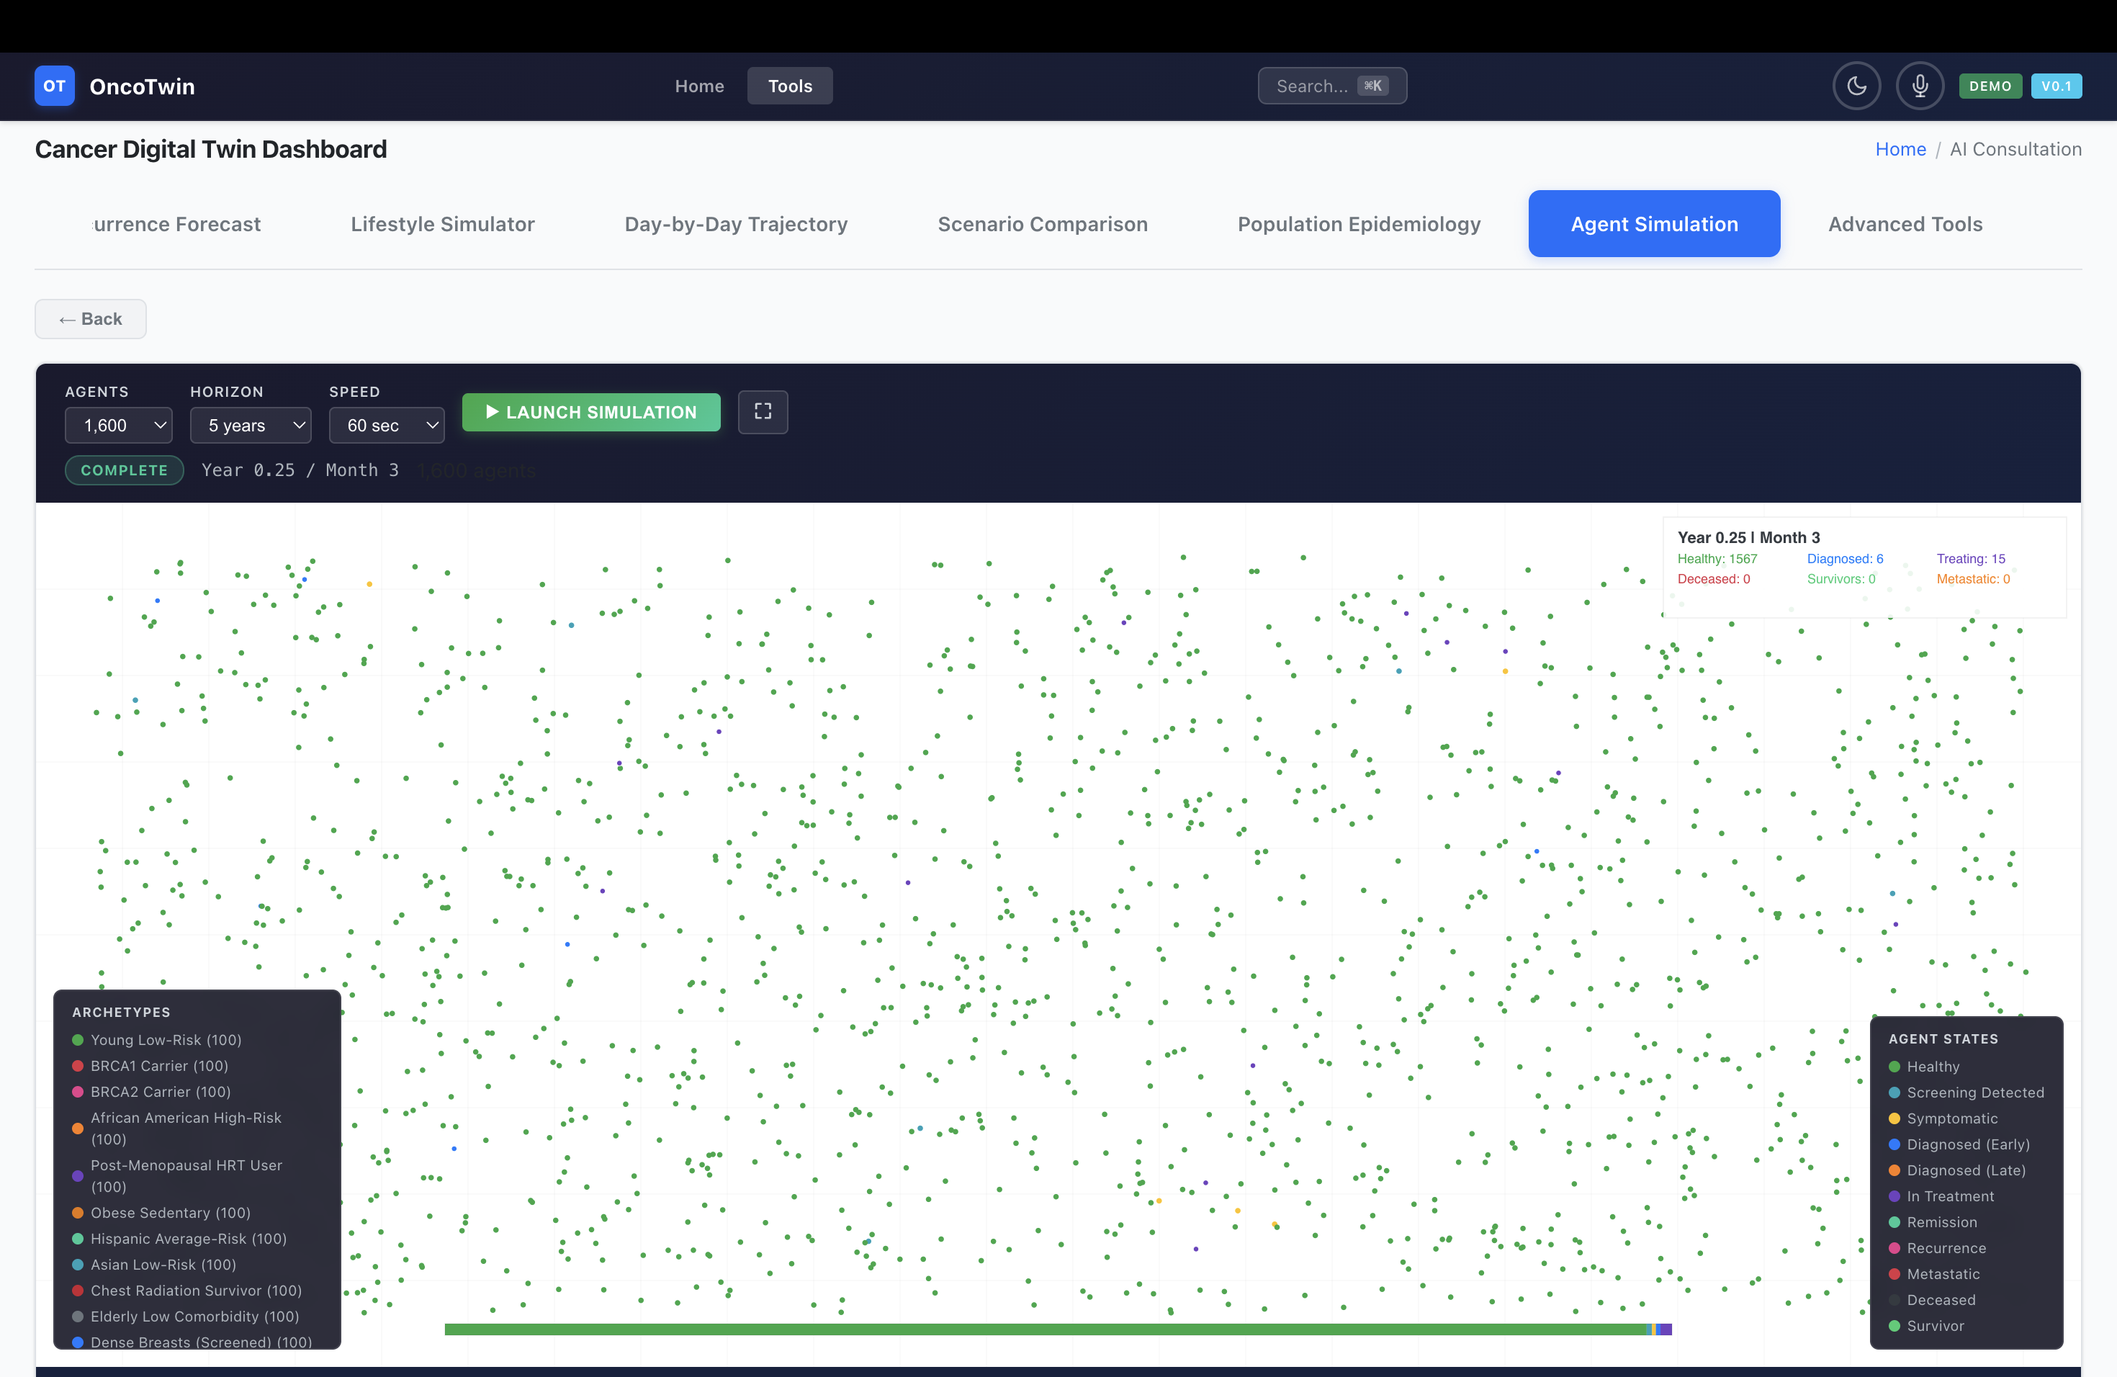Open the Horizon 5 years dropdown
Image resolution: width=2117 pixels, height=1377 pixels.
click(x=250, y=425)
